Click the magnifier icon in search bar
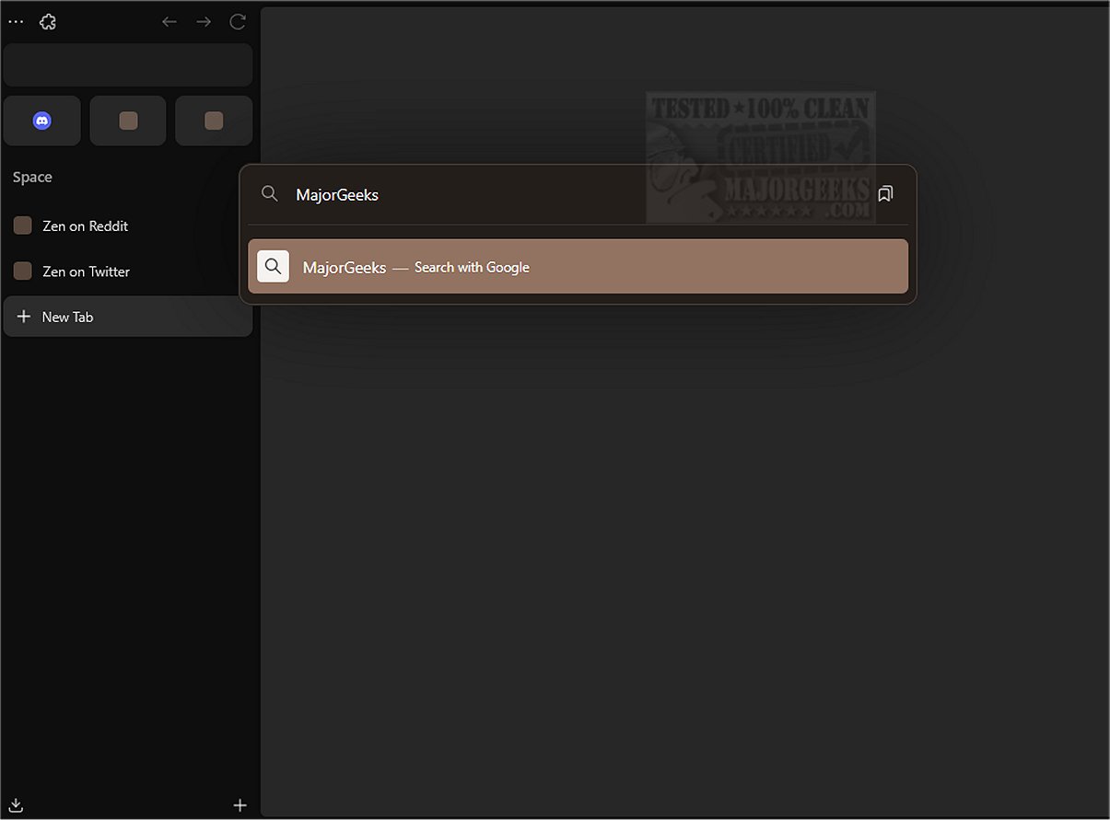Image resolution: width=1110 pixels, height=820 pixels. (x=270, y=193)
